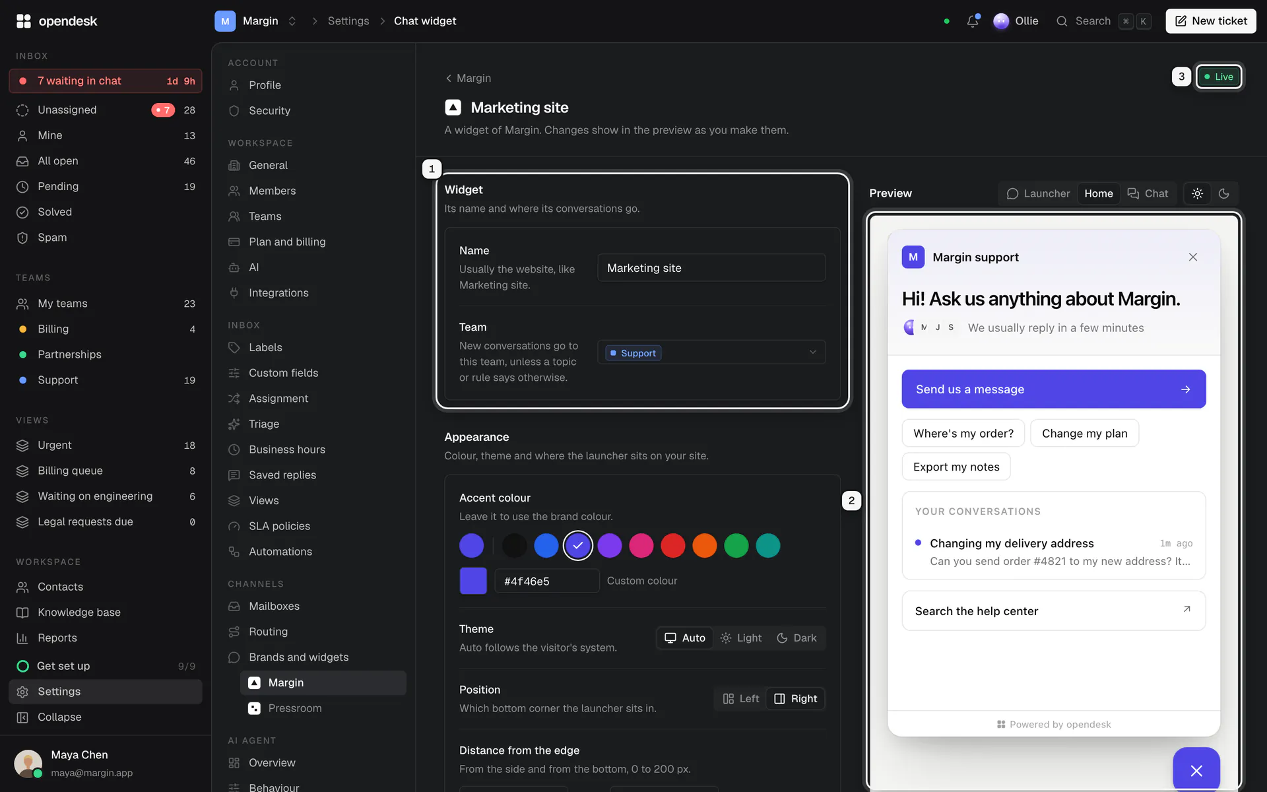Open Triage inbox settings

click(264, 424)
